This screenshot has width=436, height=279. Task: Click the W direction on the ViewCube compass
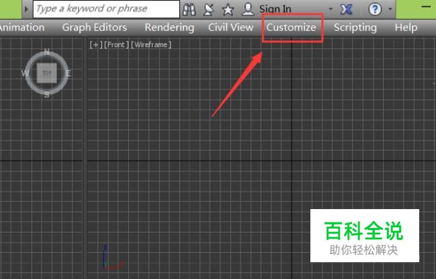tap(25, 73)
